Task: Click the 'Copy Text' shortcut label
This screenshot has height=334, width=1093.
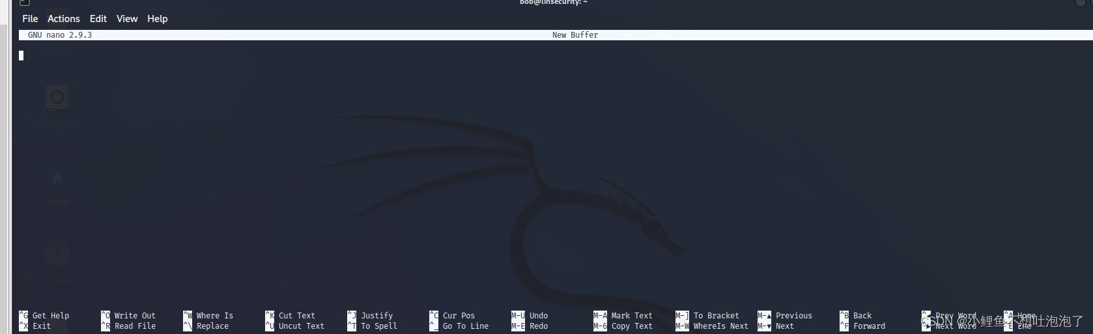Action: pos(632,326)
